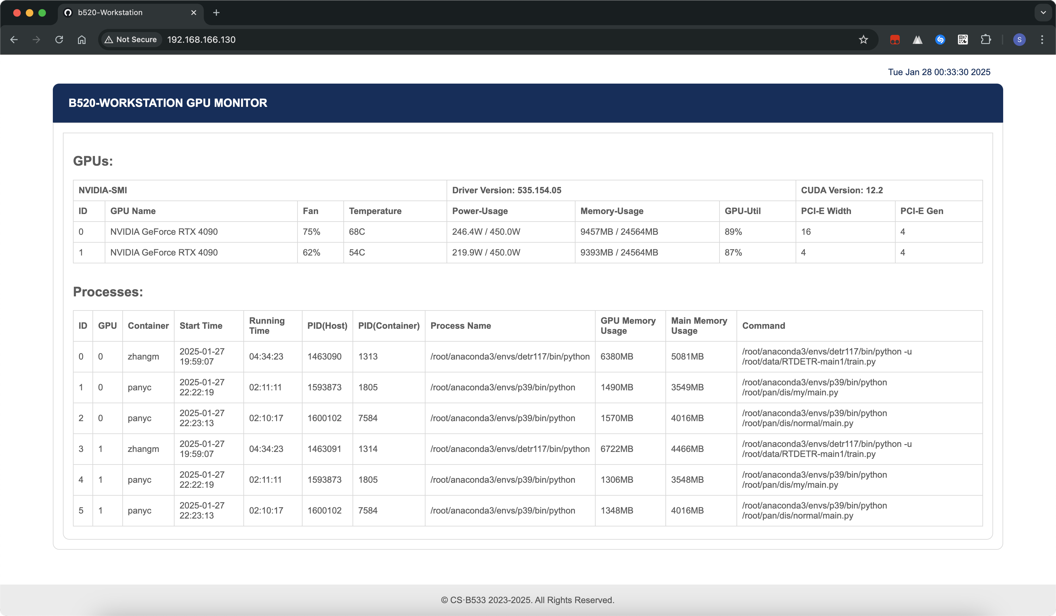Click the browser back arrow
1056x616 pixels.
coord(14,39)
